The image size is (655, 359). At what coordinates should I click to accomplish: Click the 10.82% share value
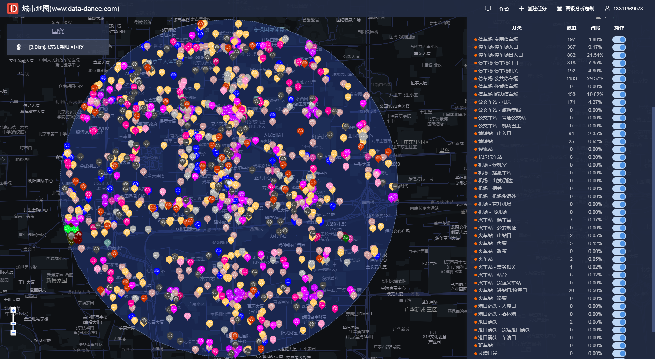(595, 94)
